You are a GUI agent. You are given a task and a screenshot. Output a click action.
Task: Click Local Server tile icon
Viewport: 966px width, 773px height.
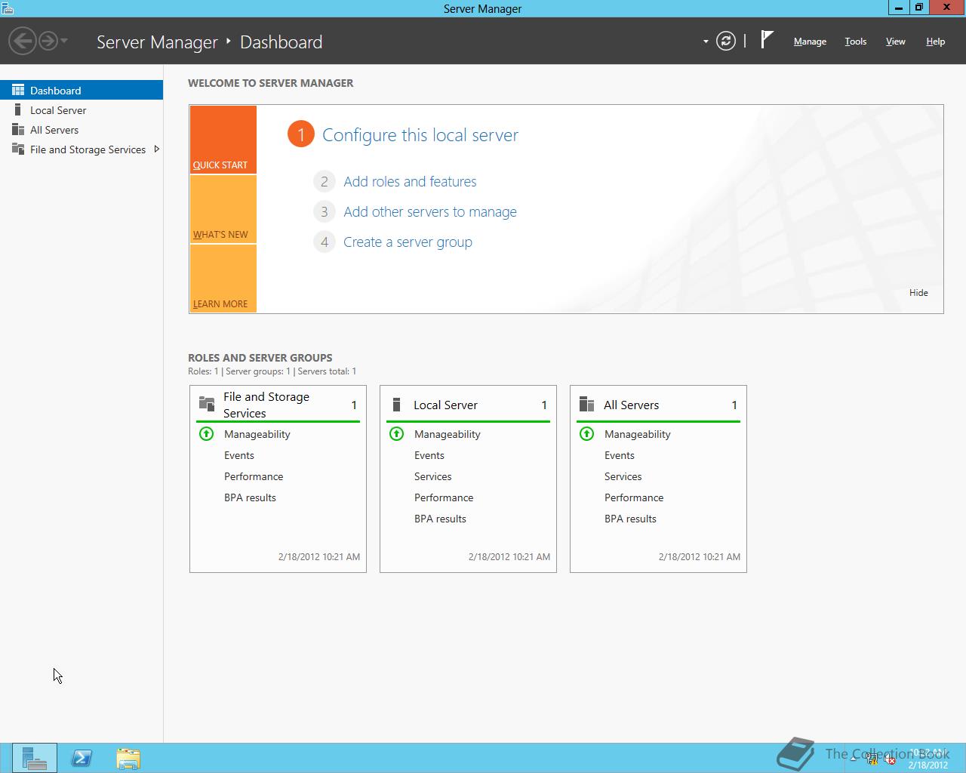pos(396,405)
